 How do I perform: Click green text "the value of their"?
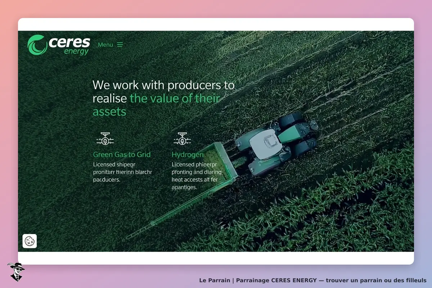tap(175, 98)
